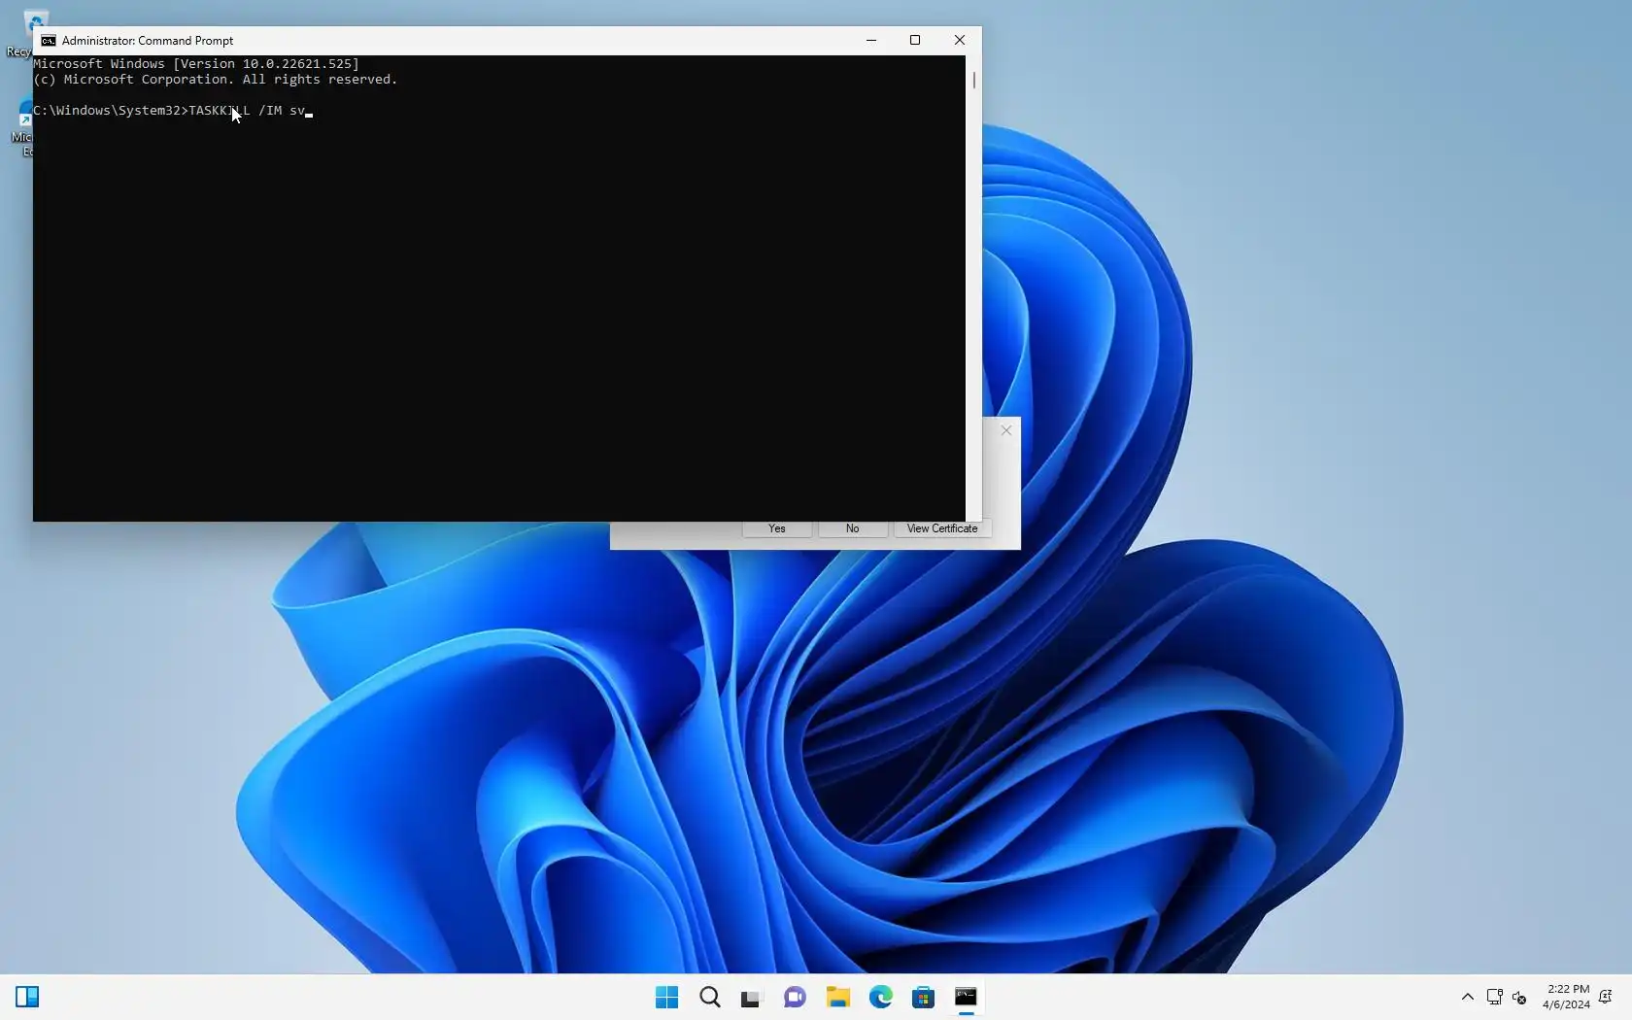Maximize the Command Prompt window

(x=915, y=41)
